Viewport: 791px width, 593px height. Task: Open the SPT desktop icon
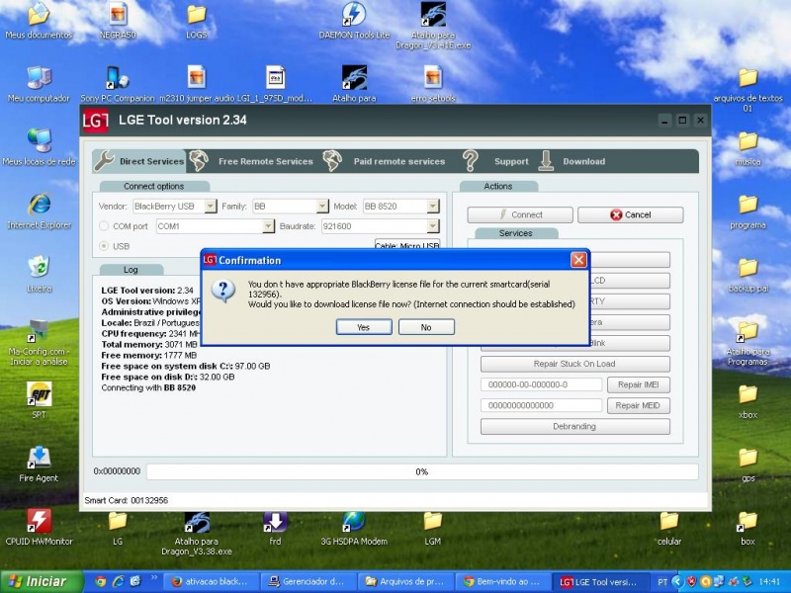pos(39,401)
